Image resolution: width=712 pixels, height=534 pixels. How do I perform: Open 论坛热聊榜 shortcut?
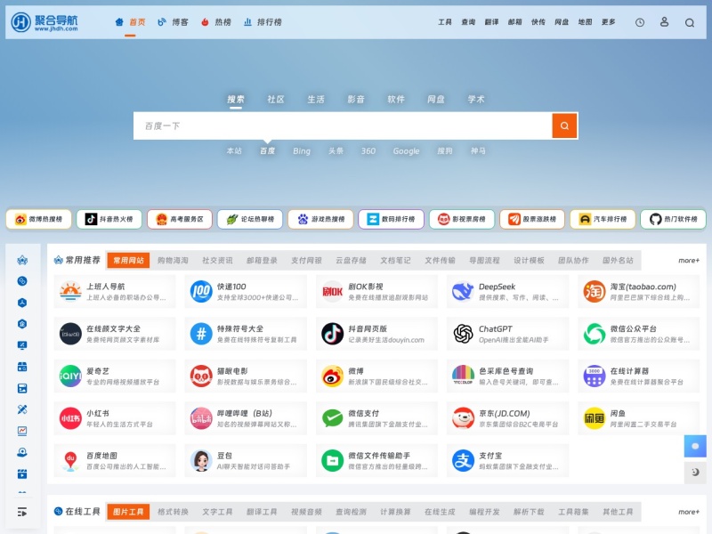(x=250, y=219)
